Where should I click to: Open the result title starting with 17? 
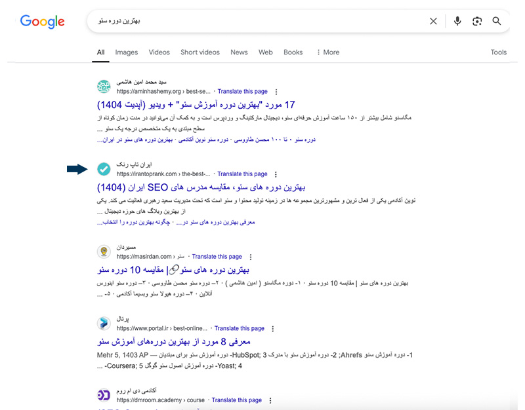point(196,105)
